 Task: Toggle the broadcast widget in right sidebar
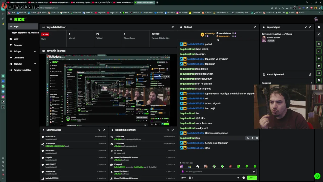[319, 73]
